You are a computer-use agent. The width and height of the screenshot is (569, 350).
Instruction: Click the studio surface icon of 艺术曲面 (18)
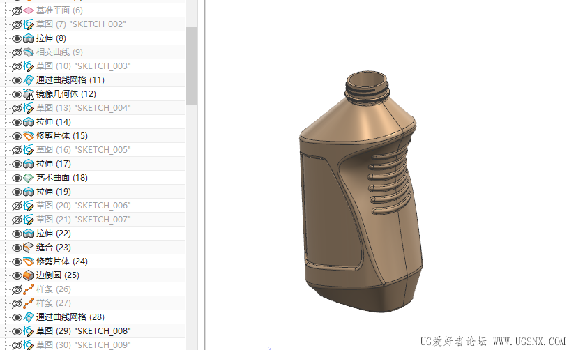tap(29, 178)
